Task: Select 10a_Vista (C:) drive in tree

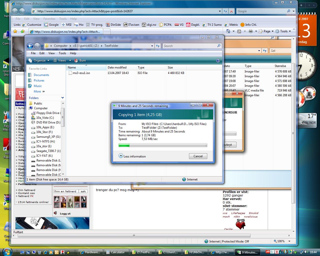Action: pyautogui.click(x=45, y=118)
